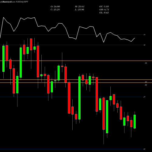The width and height of the screenshot is (152, 152).
Task: Select the OC: 5.33 reading
Action: 104,7
